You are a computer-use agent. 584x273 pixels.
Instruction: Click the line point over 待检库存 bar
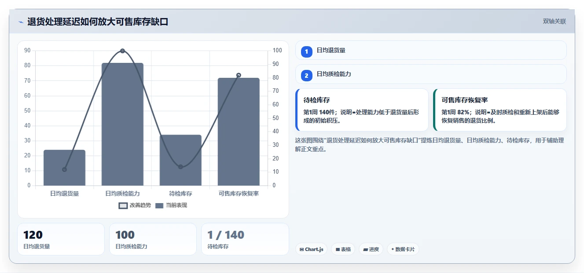pos(180,167)
